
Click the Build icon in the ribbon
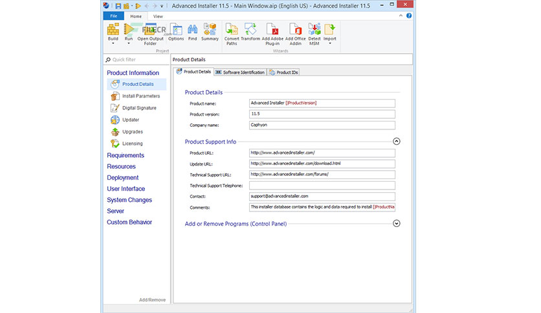pyautogui.click(x=113, y=29)
